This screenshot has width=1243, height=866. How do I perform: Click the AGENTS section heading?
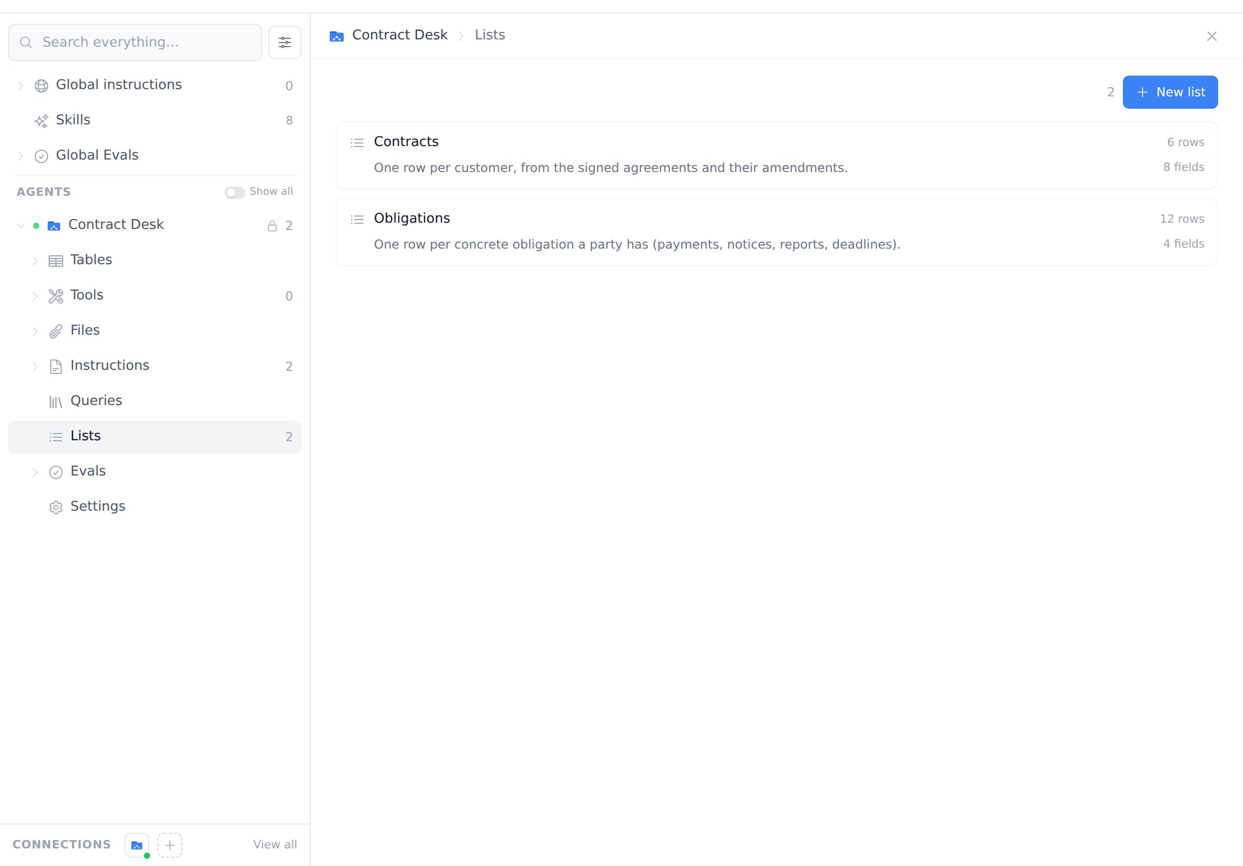click(x=44, y=192)
